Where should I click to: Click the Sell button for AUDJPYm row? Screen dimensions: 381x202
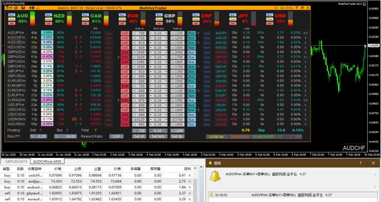[125, 33]
